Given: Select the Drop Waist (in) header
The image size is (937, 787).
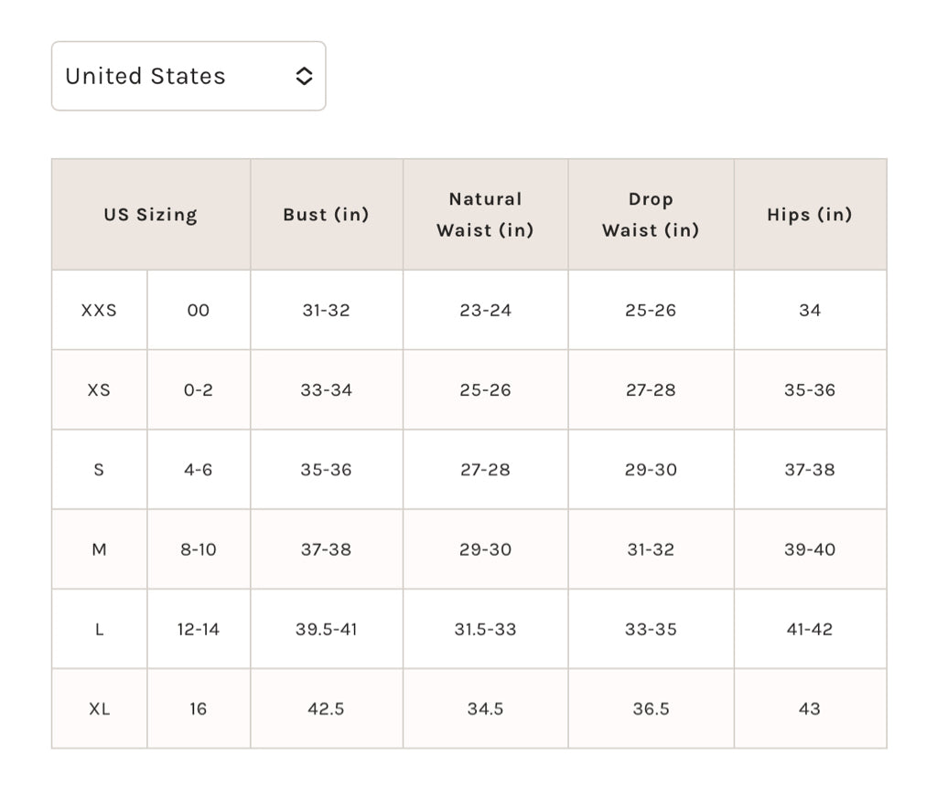Looking at the screenshot, I should tap(651, 215).
